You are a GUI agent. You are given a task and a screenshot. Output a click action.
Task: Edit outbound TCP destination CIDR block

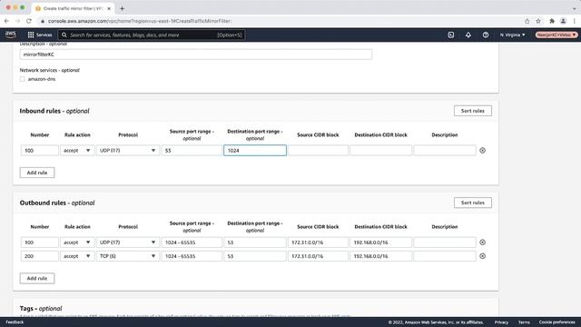380,256
